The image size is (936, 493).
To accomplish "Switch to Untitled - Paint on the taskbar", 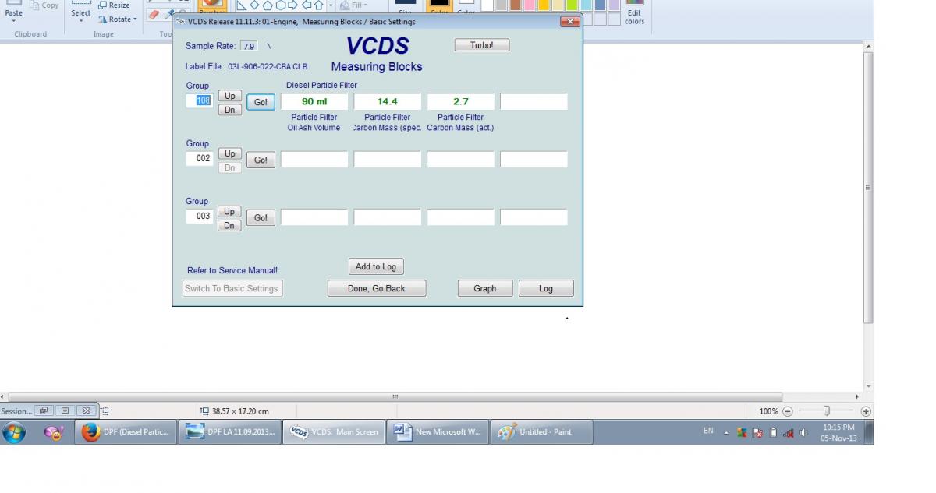I will coord(541,432).
